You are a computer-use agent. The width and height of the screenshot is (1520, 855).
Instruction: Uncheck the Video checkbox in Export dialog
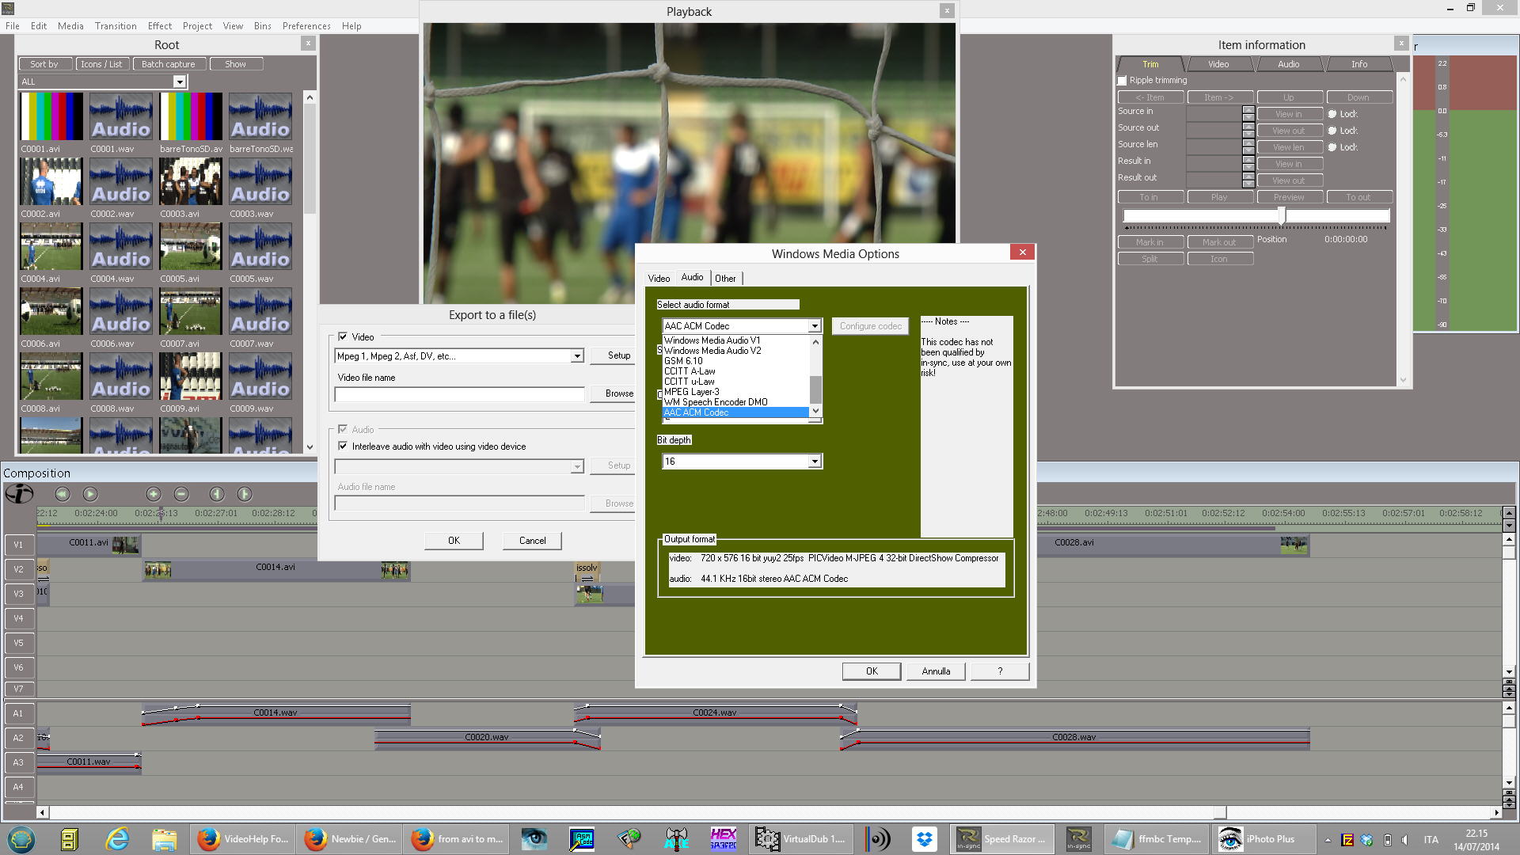click(x=343, y=336)
